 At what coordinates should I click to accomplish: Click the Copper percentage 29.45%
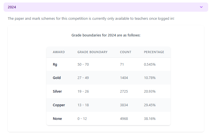[150, 105]
